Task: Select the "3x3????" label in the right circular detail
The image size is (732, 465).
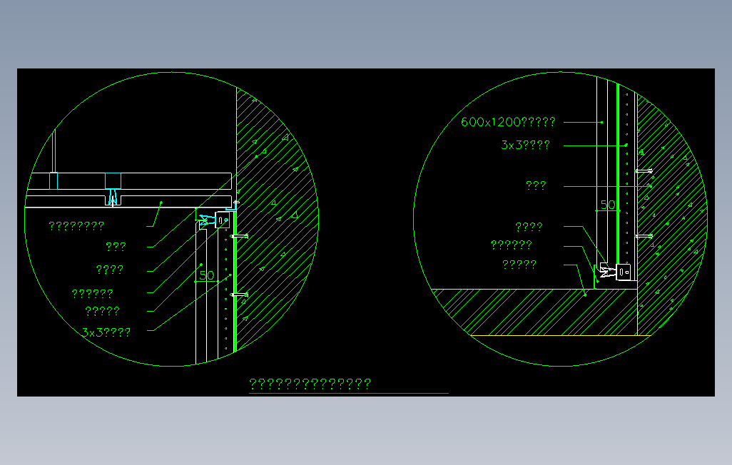Action: click(x=525, y=145)
